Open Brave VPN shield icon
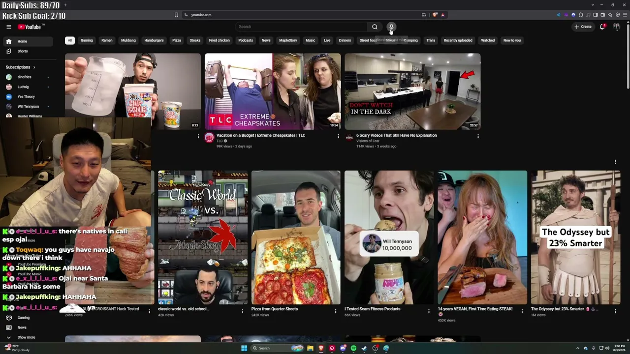Viewport: 630px width, 354px height. [617, 15]
